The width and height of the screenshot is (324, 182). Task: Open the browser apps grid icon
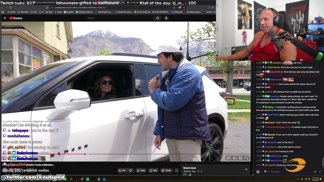point(3,12)
